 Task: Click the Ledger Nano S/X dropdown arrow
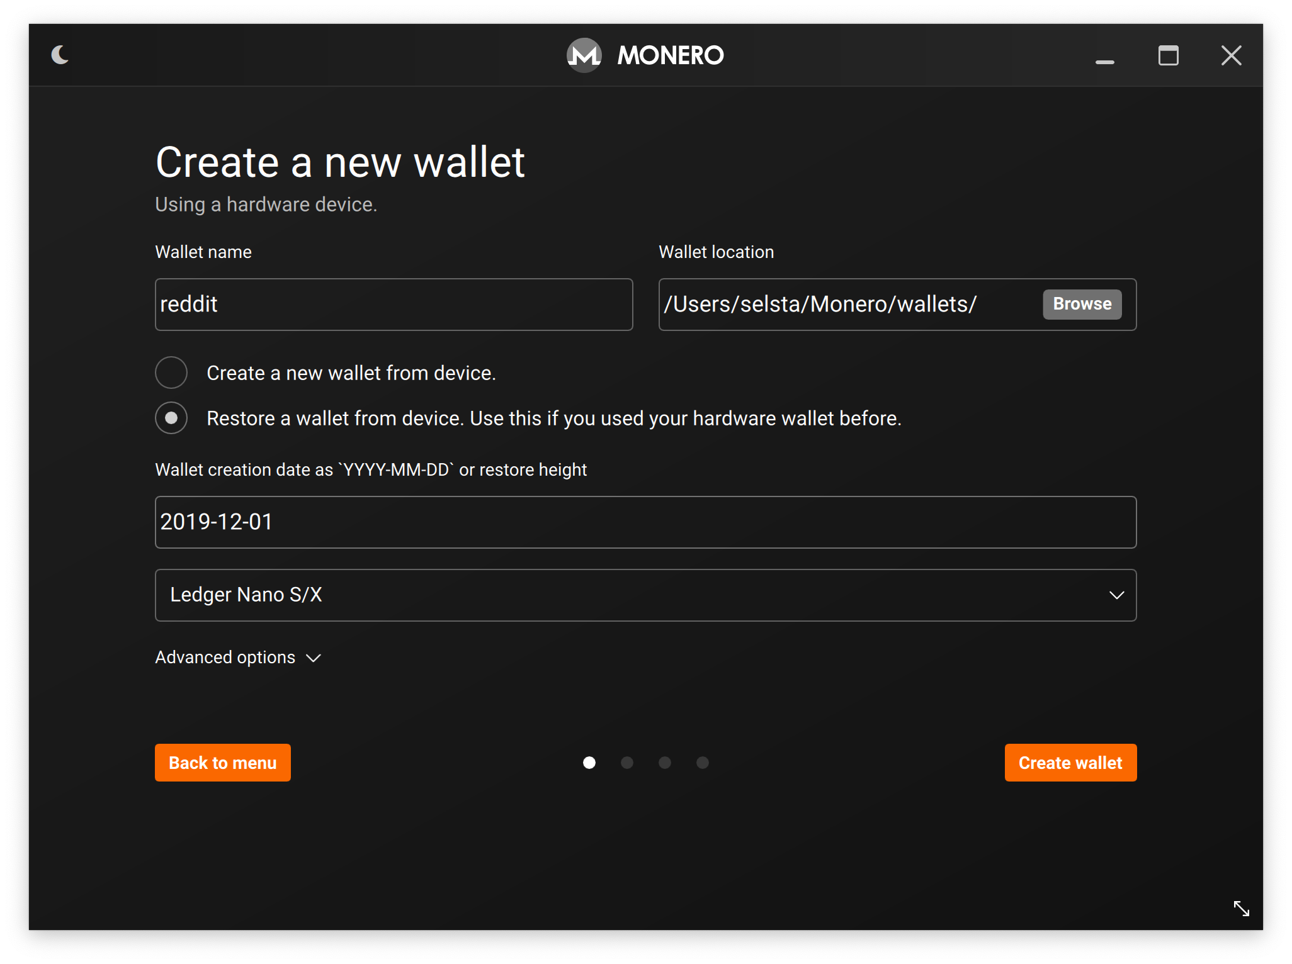click(1117, 595)
